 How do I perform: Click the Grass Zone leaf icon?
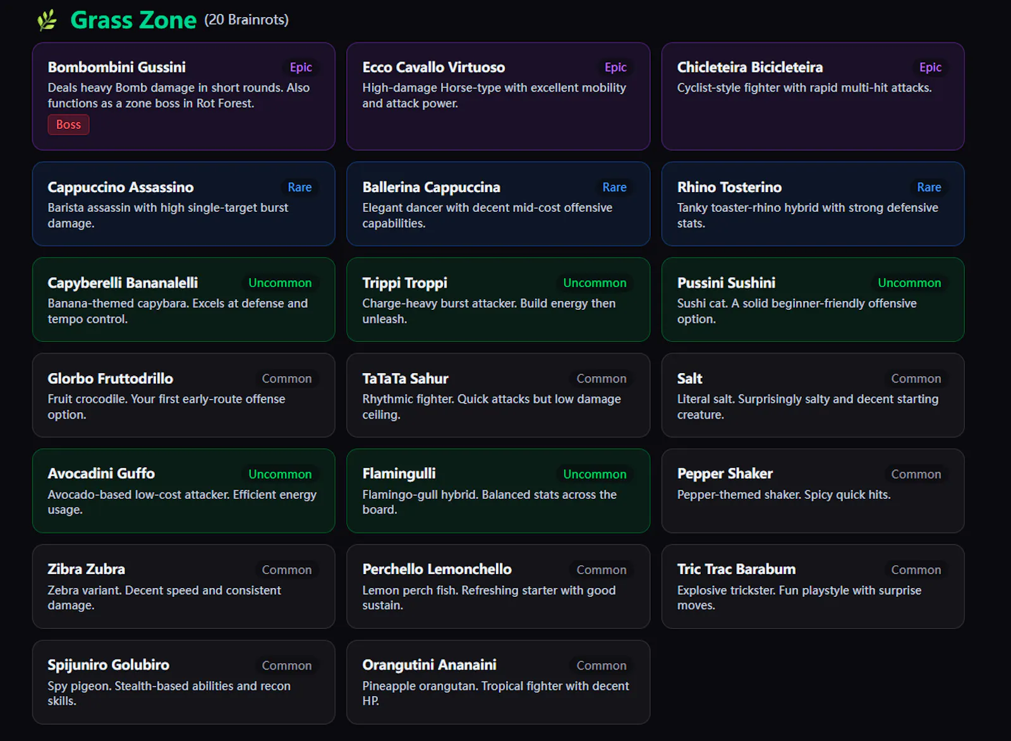47,20
